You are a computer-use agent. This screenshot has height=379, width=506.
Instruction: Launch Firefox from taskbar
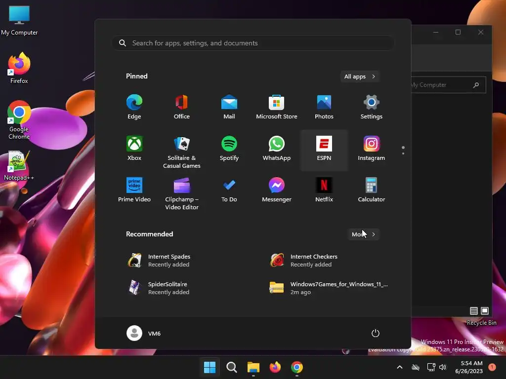[x=275, y=367]
